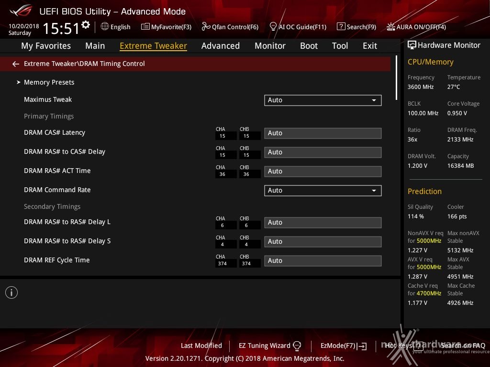Click the 3600 MHz frequency value
The width and height of the screenshot is (490, 367).
[x=420, y=87]
